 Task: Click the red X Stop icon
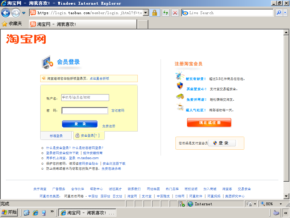point(175,13)
